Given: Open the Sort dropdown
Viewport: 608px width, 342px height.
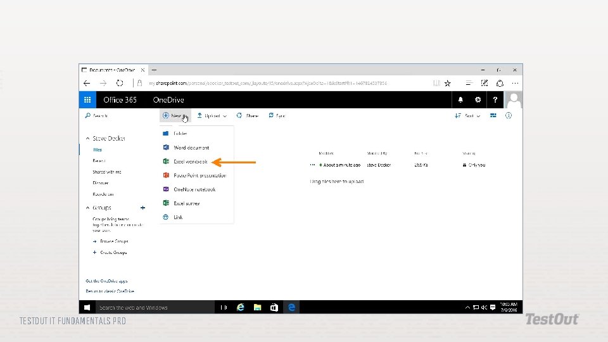Looking at the screenshot, I should (467, 115).
